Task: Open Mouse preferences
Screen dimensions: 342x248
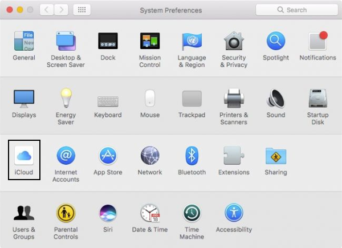Action: click(x=150, y=103)
